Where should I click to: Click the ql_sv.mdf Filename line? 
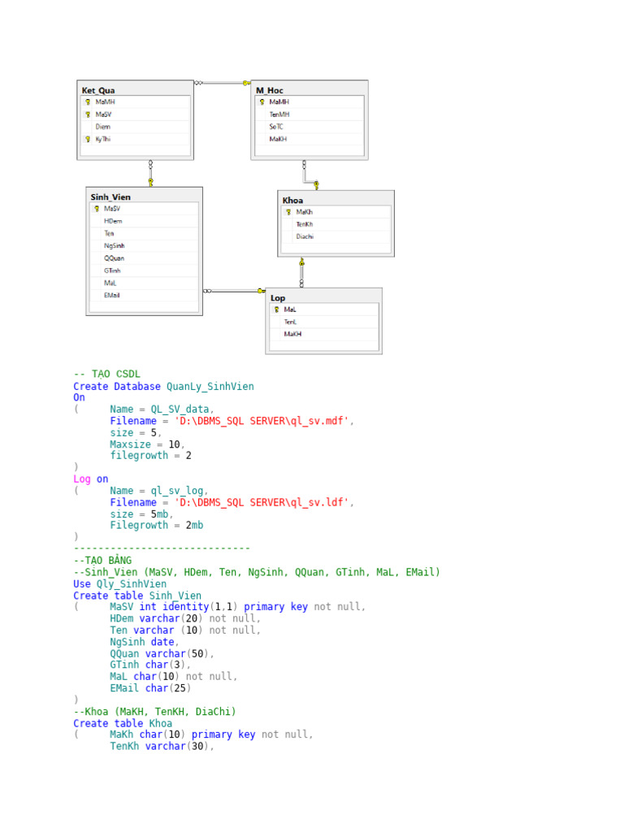pyautogui.click(x=232, y=421)
